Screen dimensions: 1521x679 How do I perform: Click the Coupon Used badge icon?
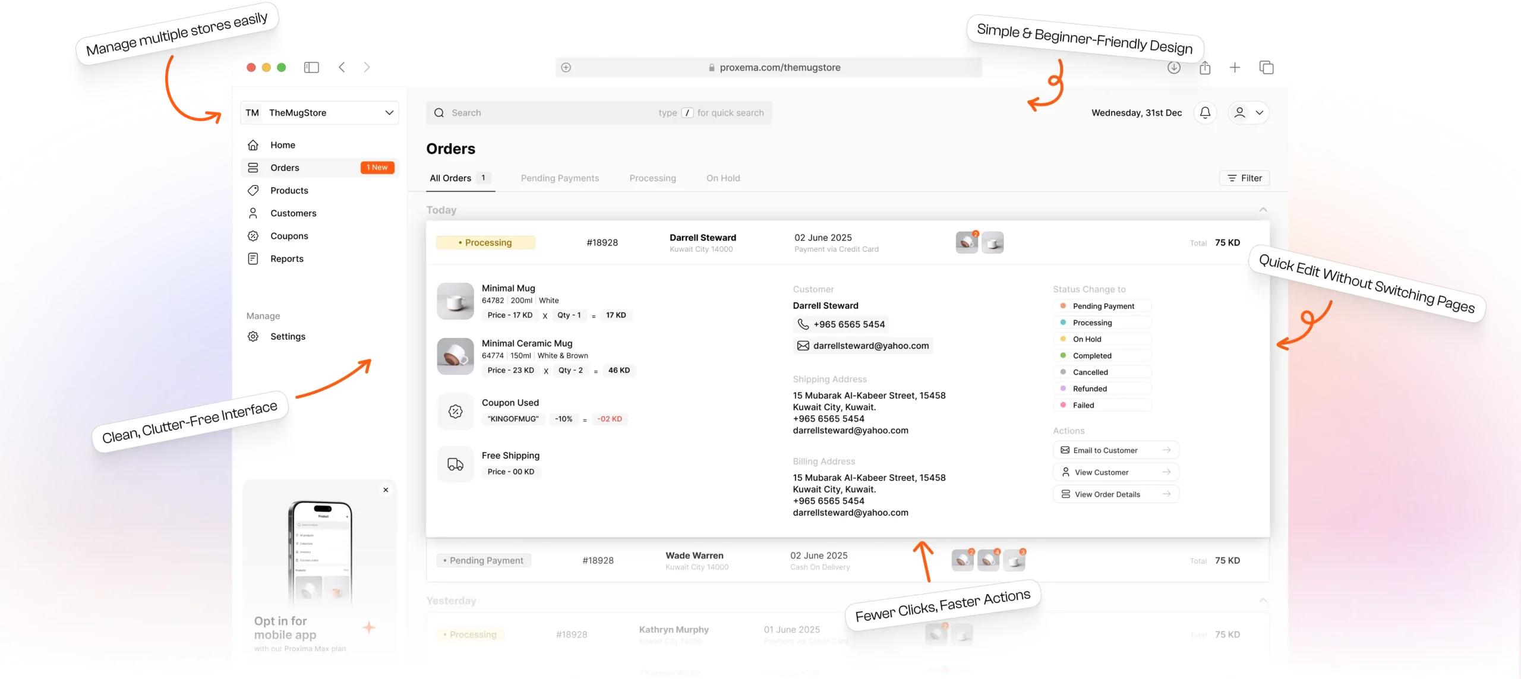pyautogui.click(x=456, y=411)
